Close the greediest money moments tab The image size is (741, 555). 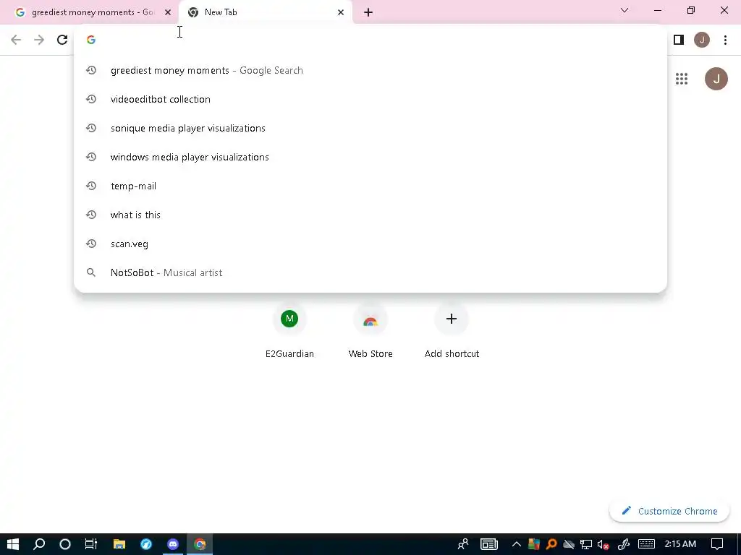point(168,12)
